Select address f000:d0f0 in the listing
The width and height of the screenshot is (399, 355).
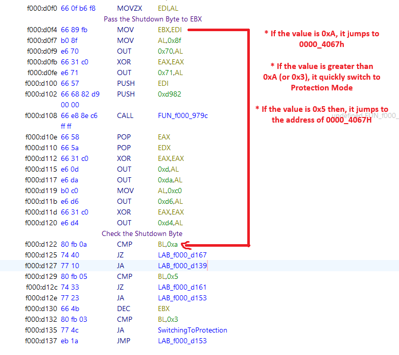pos(42,9)
